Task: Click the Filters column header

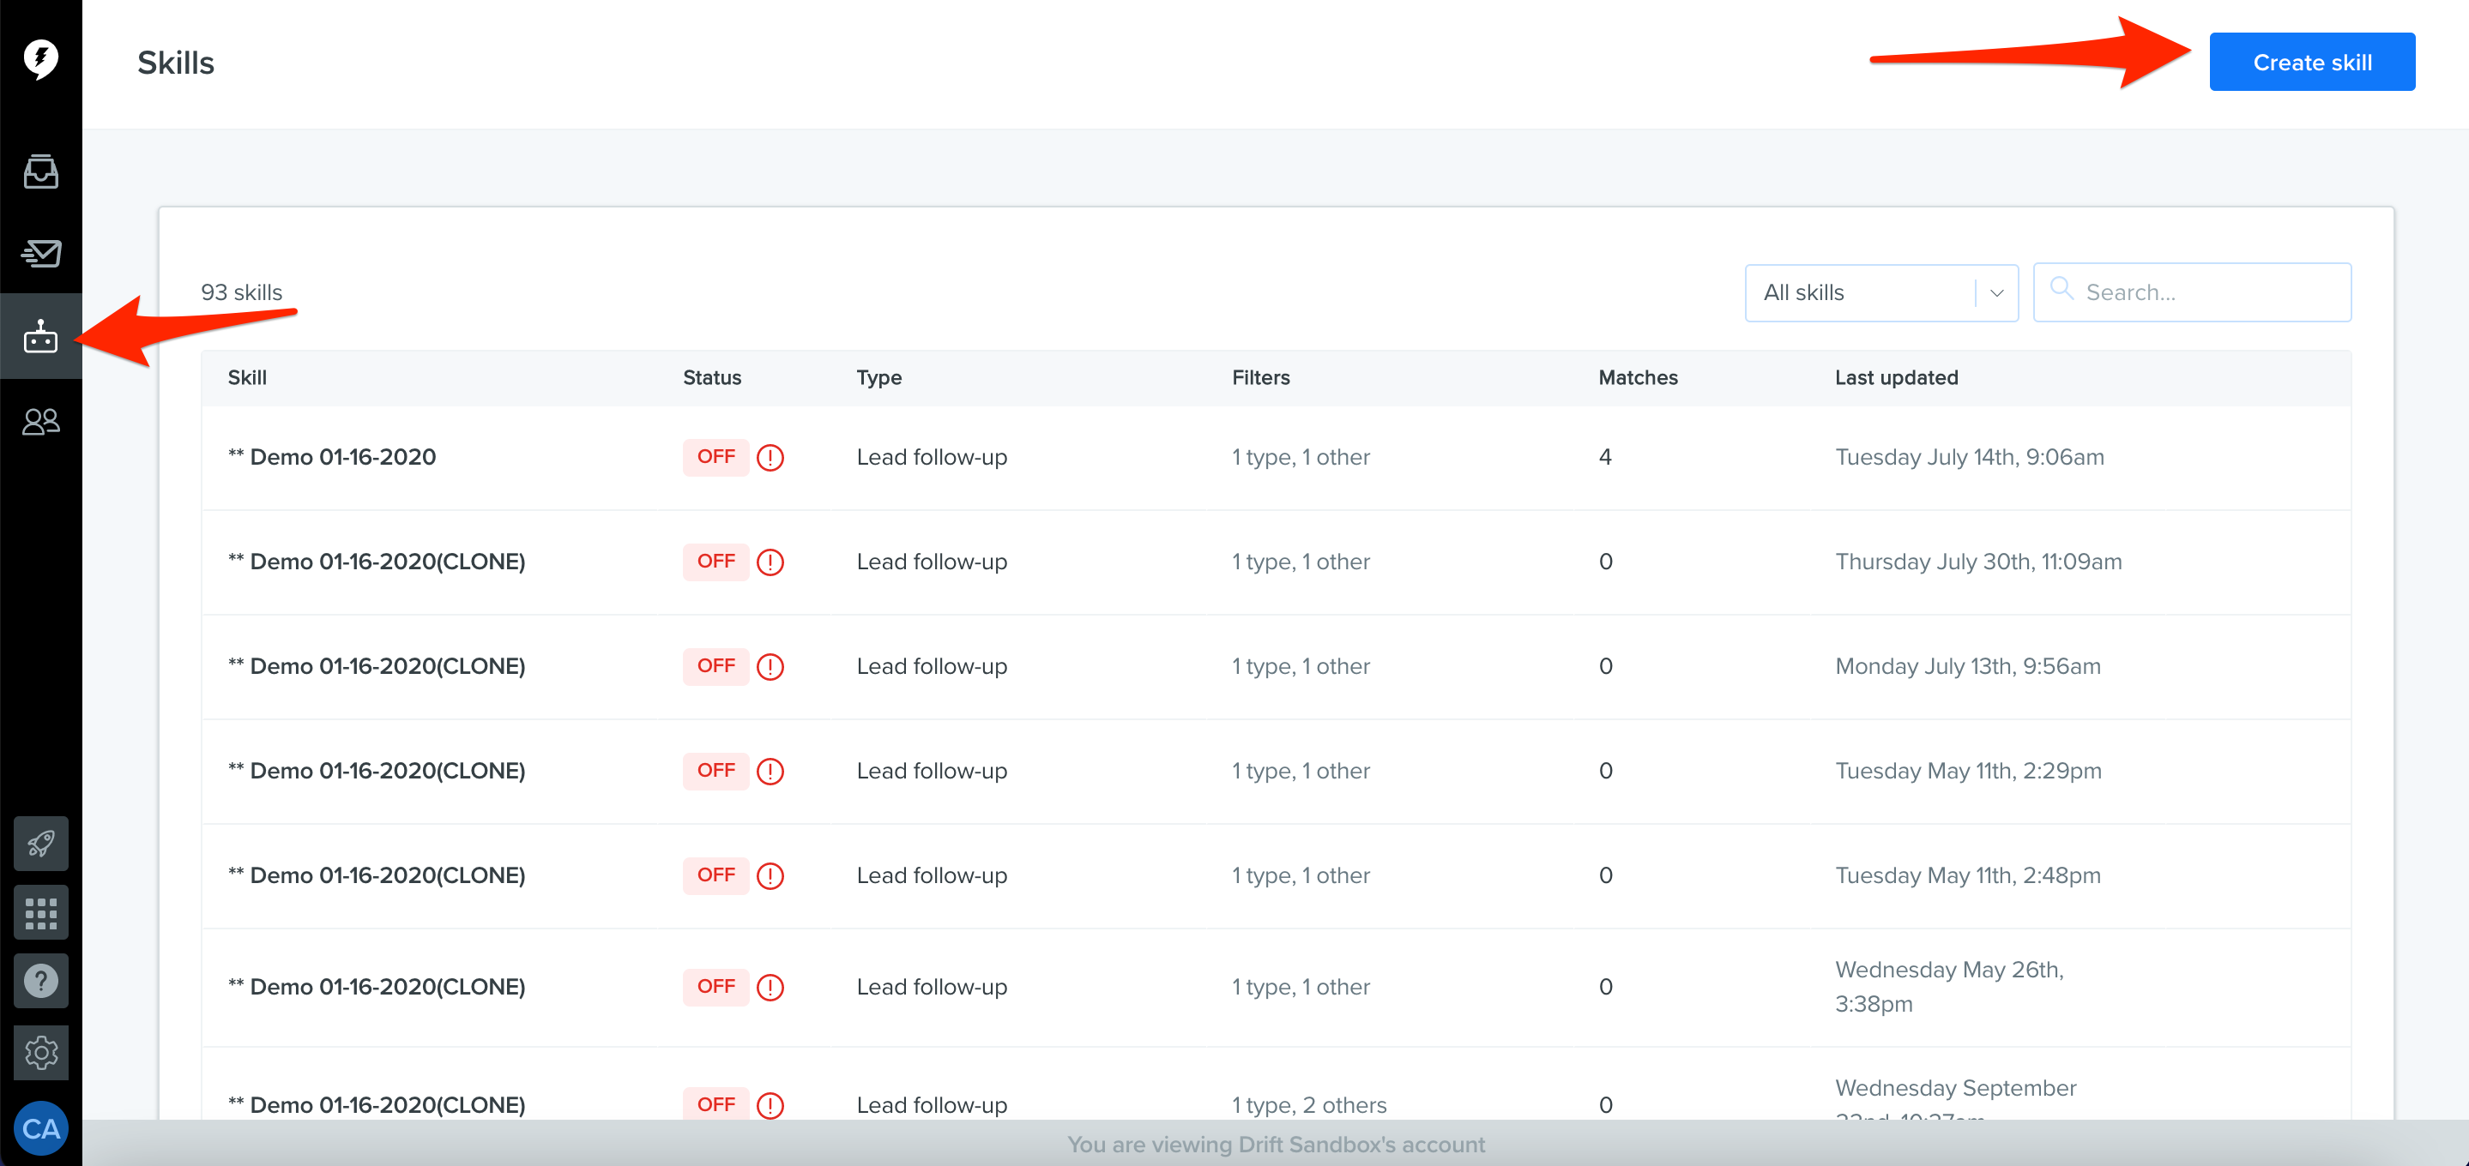Action: 1260,377
